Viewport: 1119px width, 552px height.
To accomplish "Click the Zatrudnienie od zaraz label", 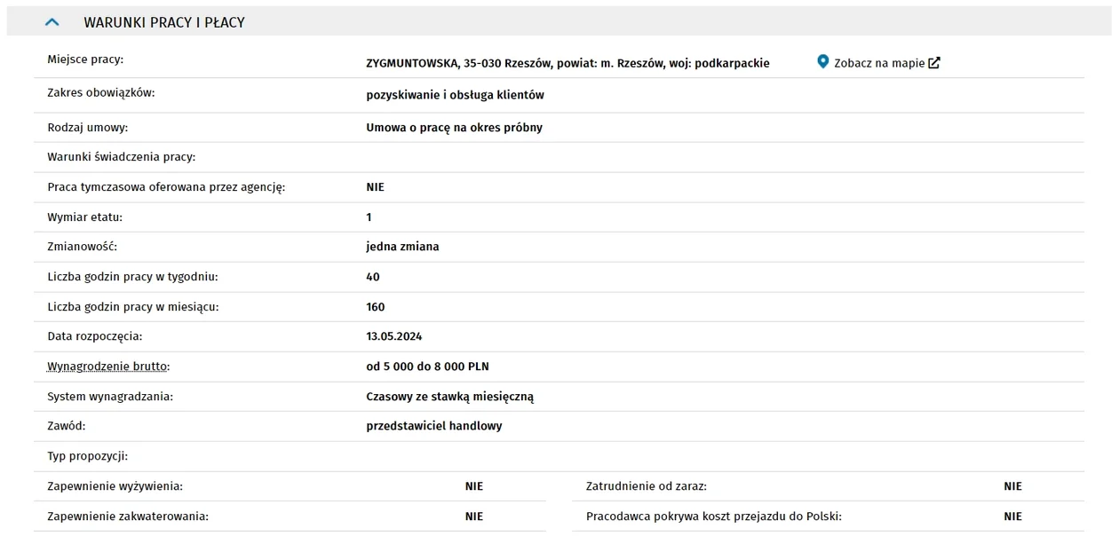I will (x=647, y=486).
